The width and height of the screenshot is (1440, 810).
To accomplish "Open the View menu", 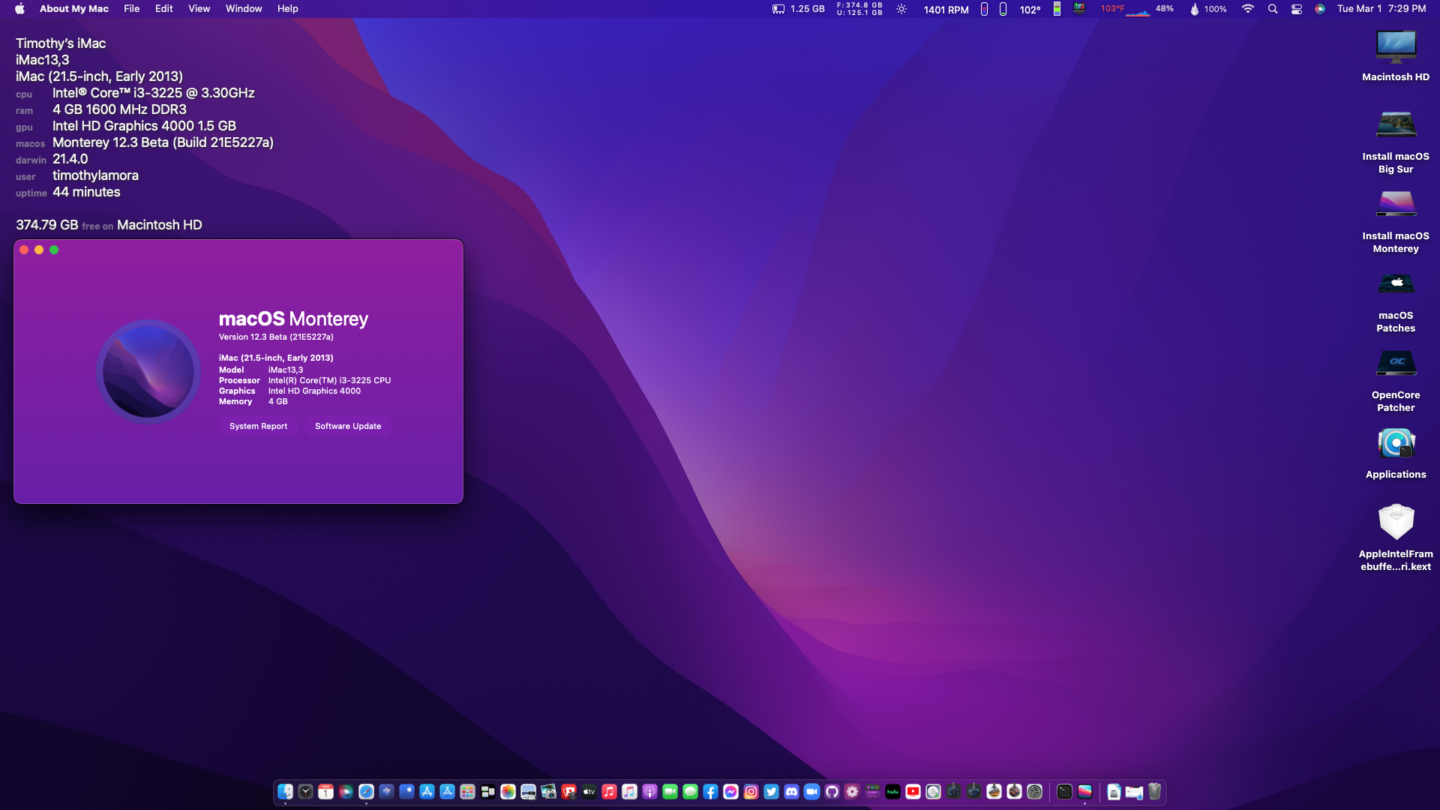I will 199,9.
